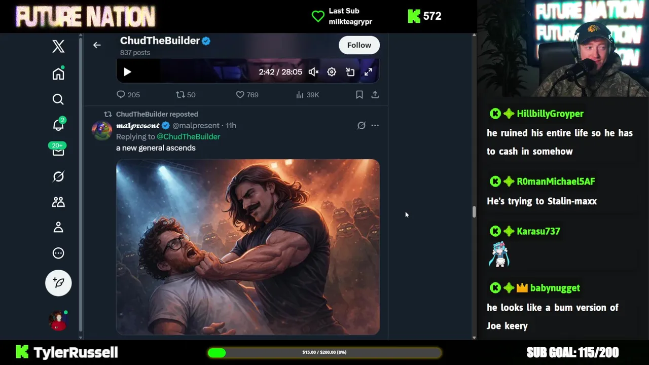Click 837 posts count
This screenshot has width=649, height=365.
coord(135,53)
